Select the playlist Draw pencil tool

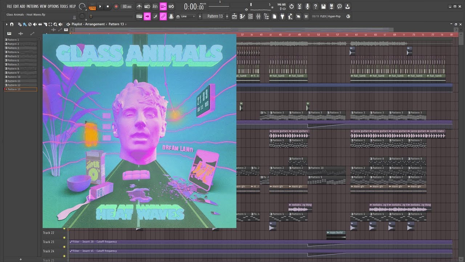(x=20, y=24)
